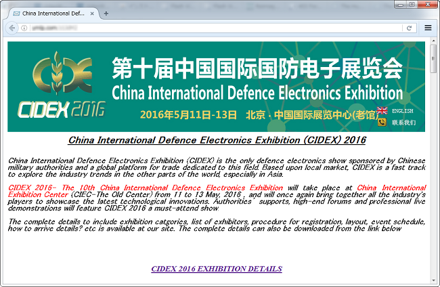Image resolution: width=440 pixels, height=287 pixels.
Task: Open the hamburger menu in the toolbar
Action: click(x=428, y=28)
